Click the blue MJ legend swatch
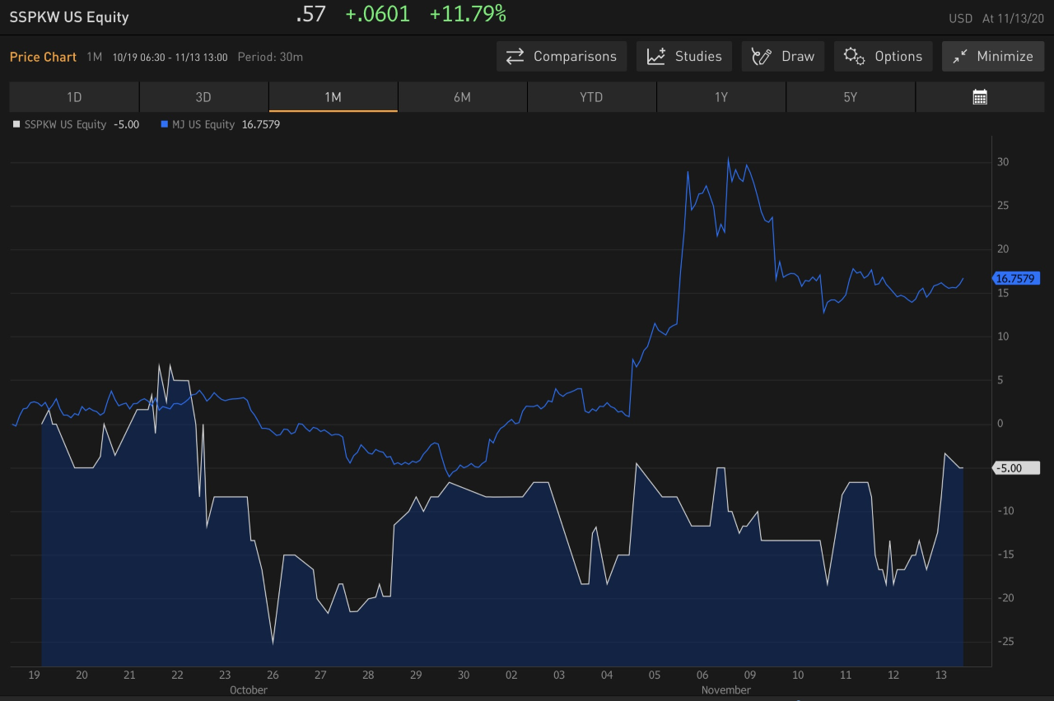Image resolution: width=1054 pixels, height=701 pixels. [x=165, y=125]
